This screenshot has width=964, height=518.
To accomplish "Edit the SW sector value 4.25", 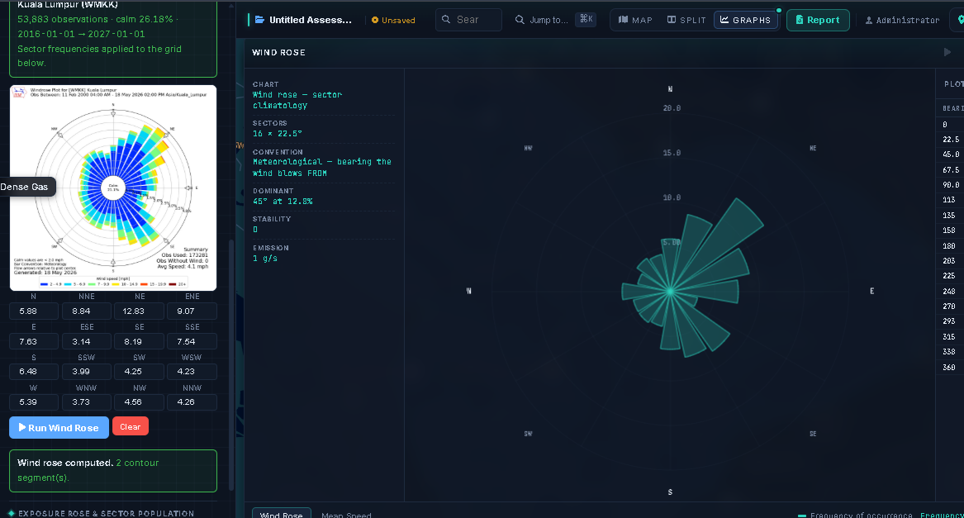I will [139, 372].
